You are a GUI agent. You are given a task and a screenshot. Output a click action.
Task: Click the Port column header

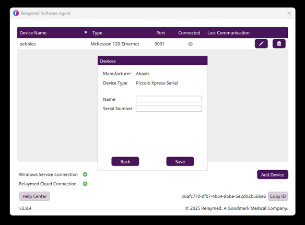click(160, 33)
